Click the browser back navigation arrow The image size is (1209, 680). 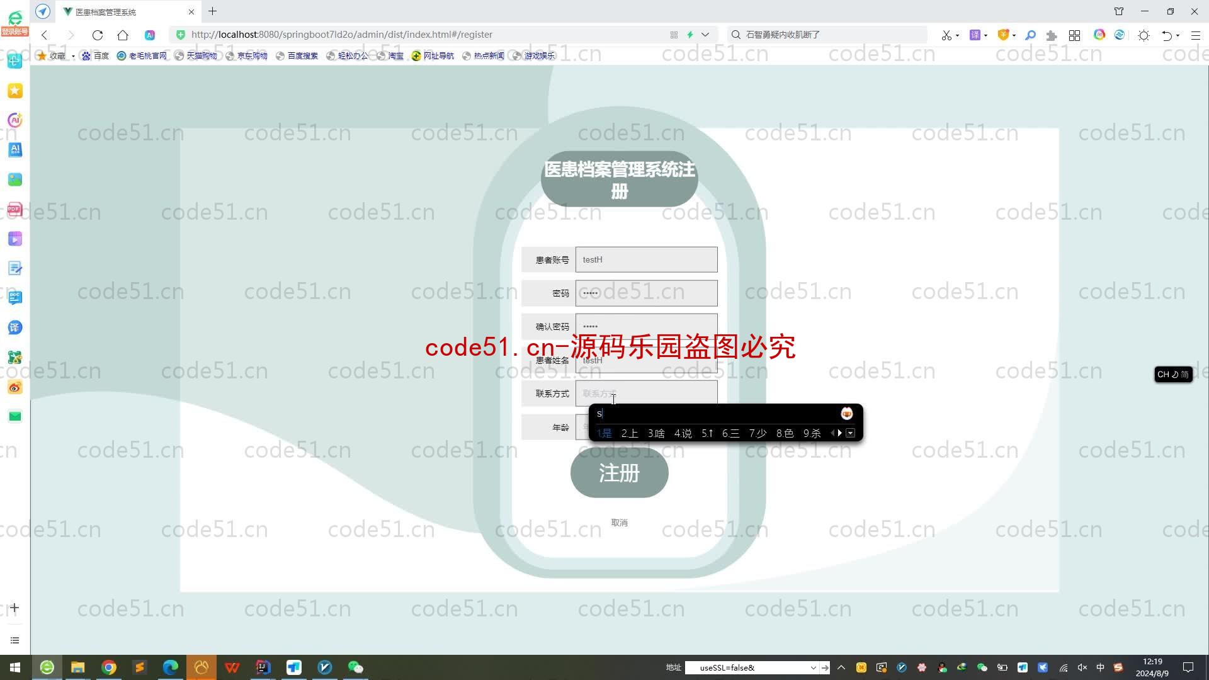[46, 34]
